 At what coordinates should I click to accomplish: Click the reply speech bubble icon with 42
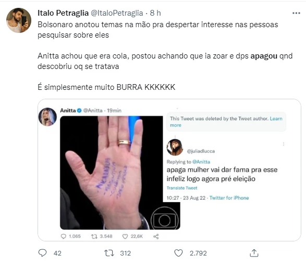click(x=42, y=253)
